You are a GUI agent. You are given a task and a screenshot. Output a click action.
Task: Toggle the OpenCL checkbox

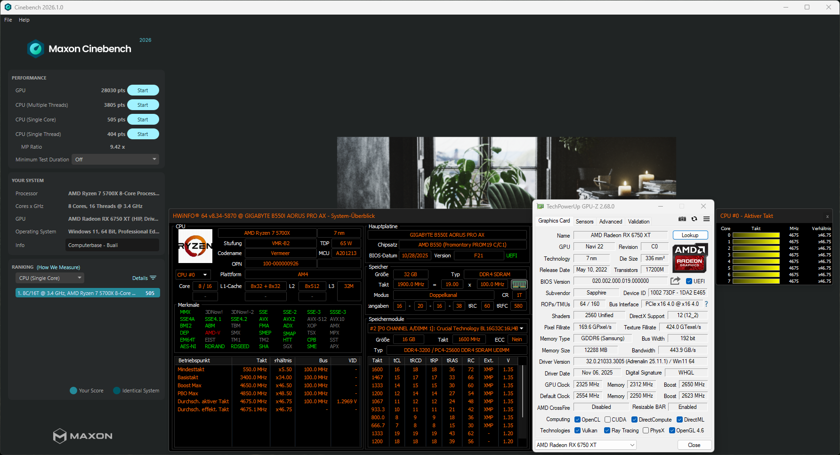(x=578, y=420)
